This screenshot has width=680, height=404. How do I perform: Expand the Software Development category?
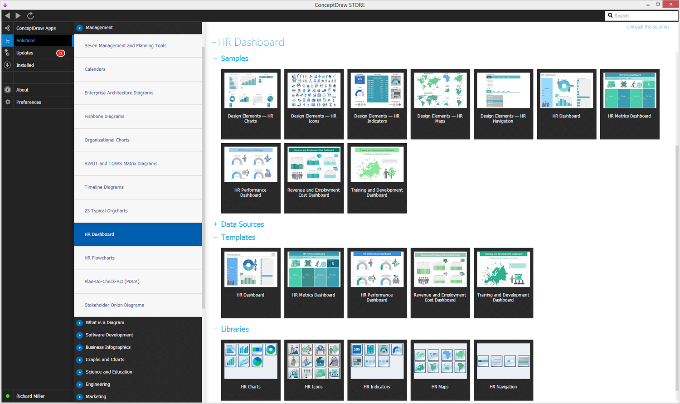click(x=79, y=335)
